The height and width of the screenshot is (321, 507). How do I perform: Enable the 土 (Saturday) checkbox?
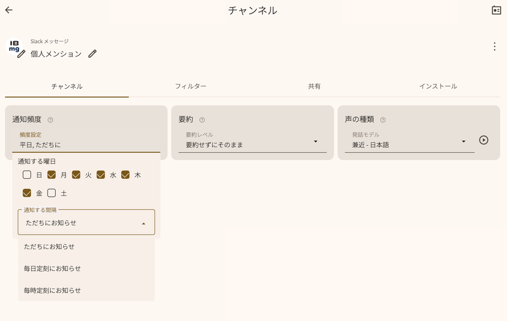click(x=51, y=193)
